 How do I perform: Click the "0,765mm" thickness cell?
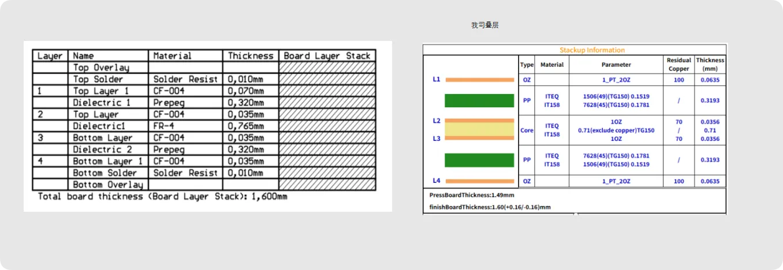coord(246,126)
